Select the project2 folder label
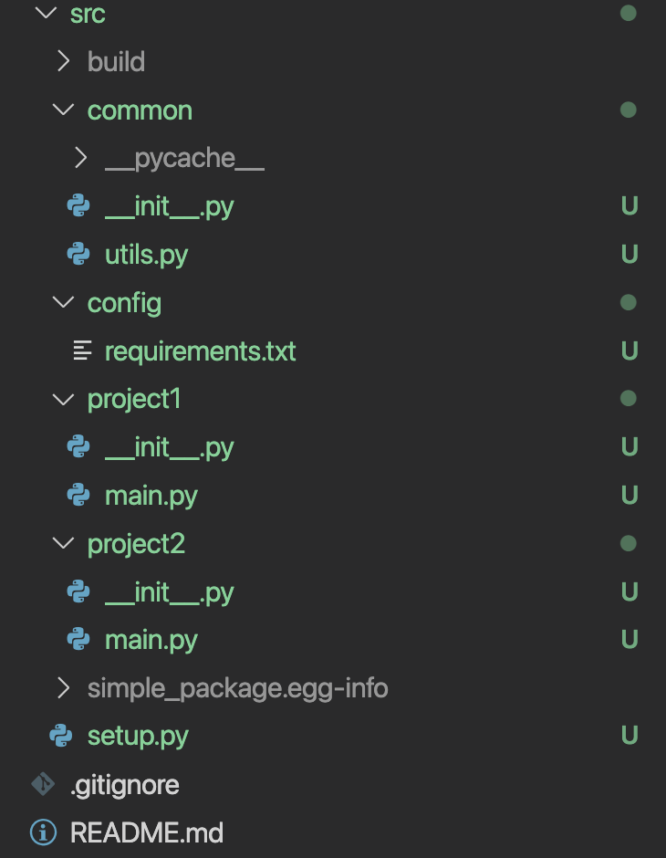 pos(136,544)
